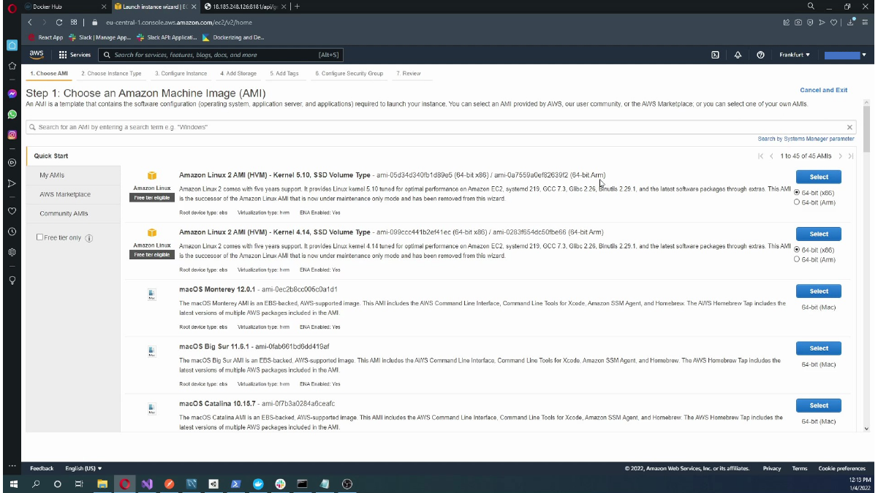The width and height of the screenshot is (878, 493).
Task: Focus AWS services search box
Action: click(x=219, y=55)
